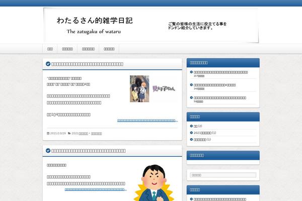This screenshot has height=201, width=302.
Task: Click the calendar icon next to 2021/10/29
Action: coord(48,133)
